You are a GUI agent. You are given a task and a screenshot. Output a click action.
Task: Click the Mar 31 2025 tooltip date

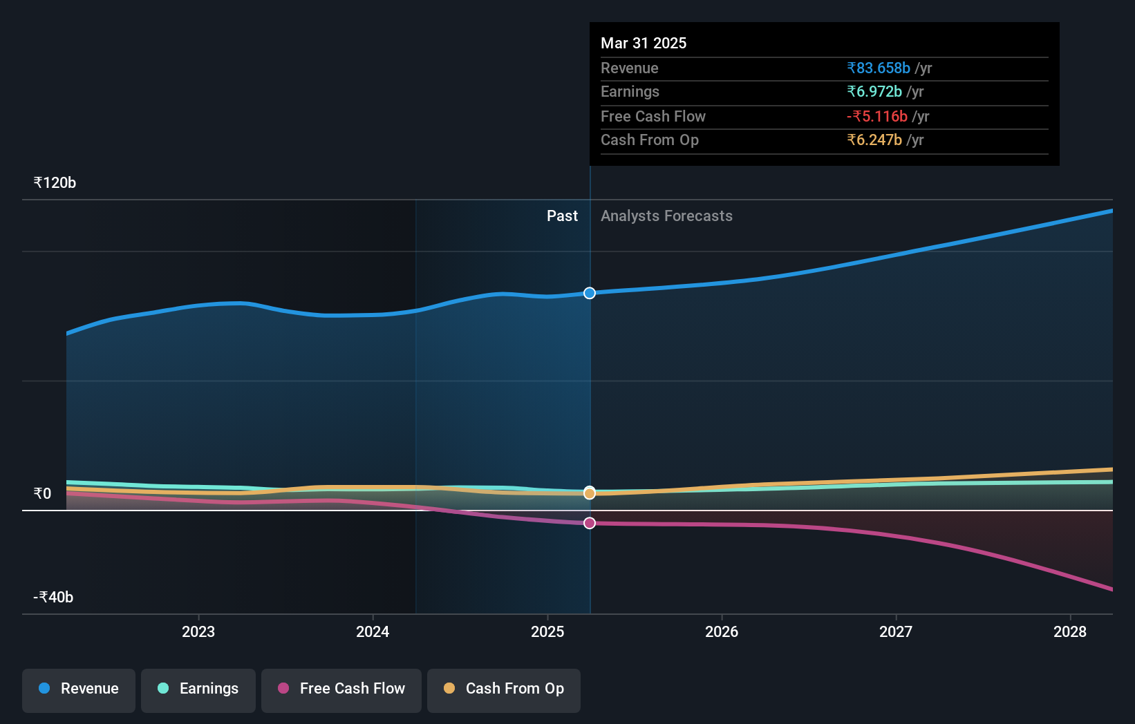[644, 43]
